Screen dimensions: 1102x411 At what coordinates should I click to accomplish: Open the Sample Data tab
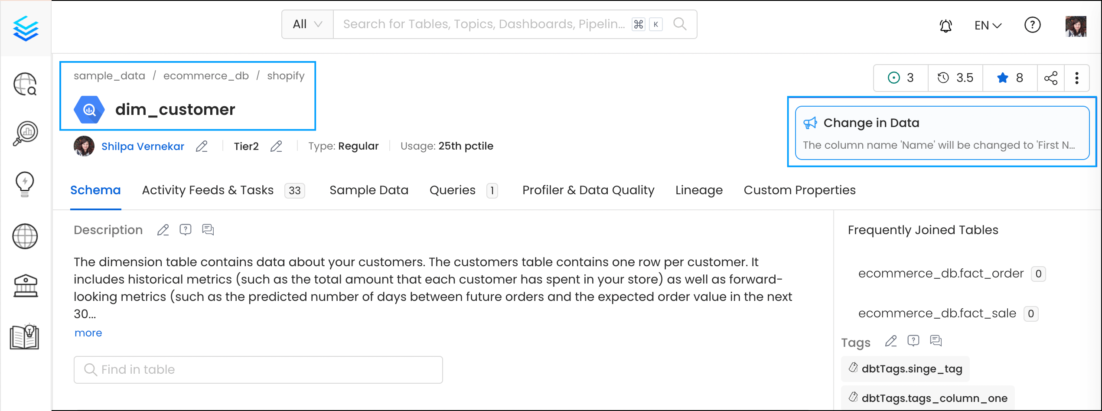click(368, 190)
